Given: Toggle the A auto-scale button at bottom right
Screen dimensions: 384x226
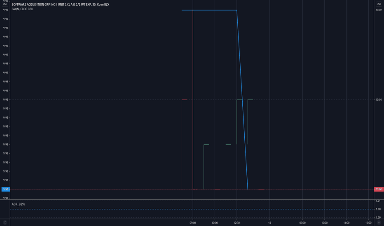Looking at the screenshot, I should tap(379, 222).
